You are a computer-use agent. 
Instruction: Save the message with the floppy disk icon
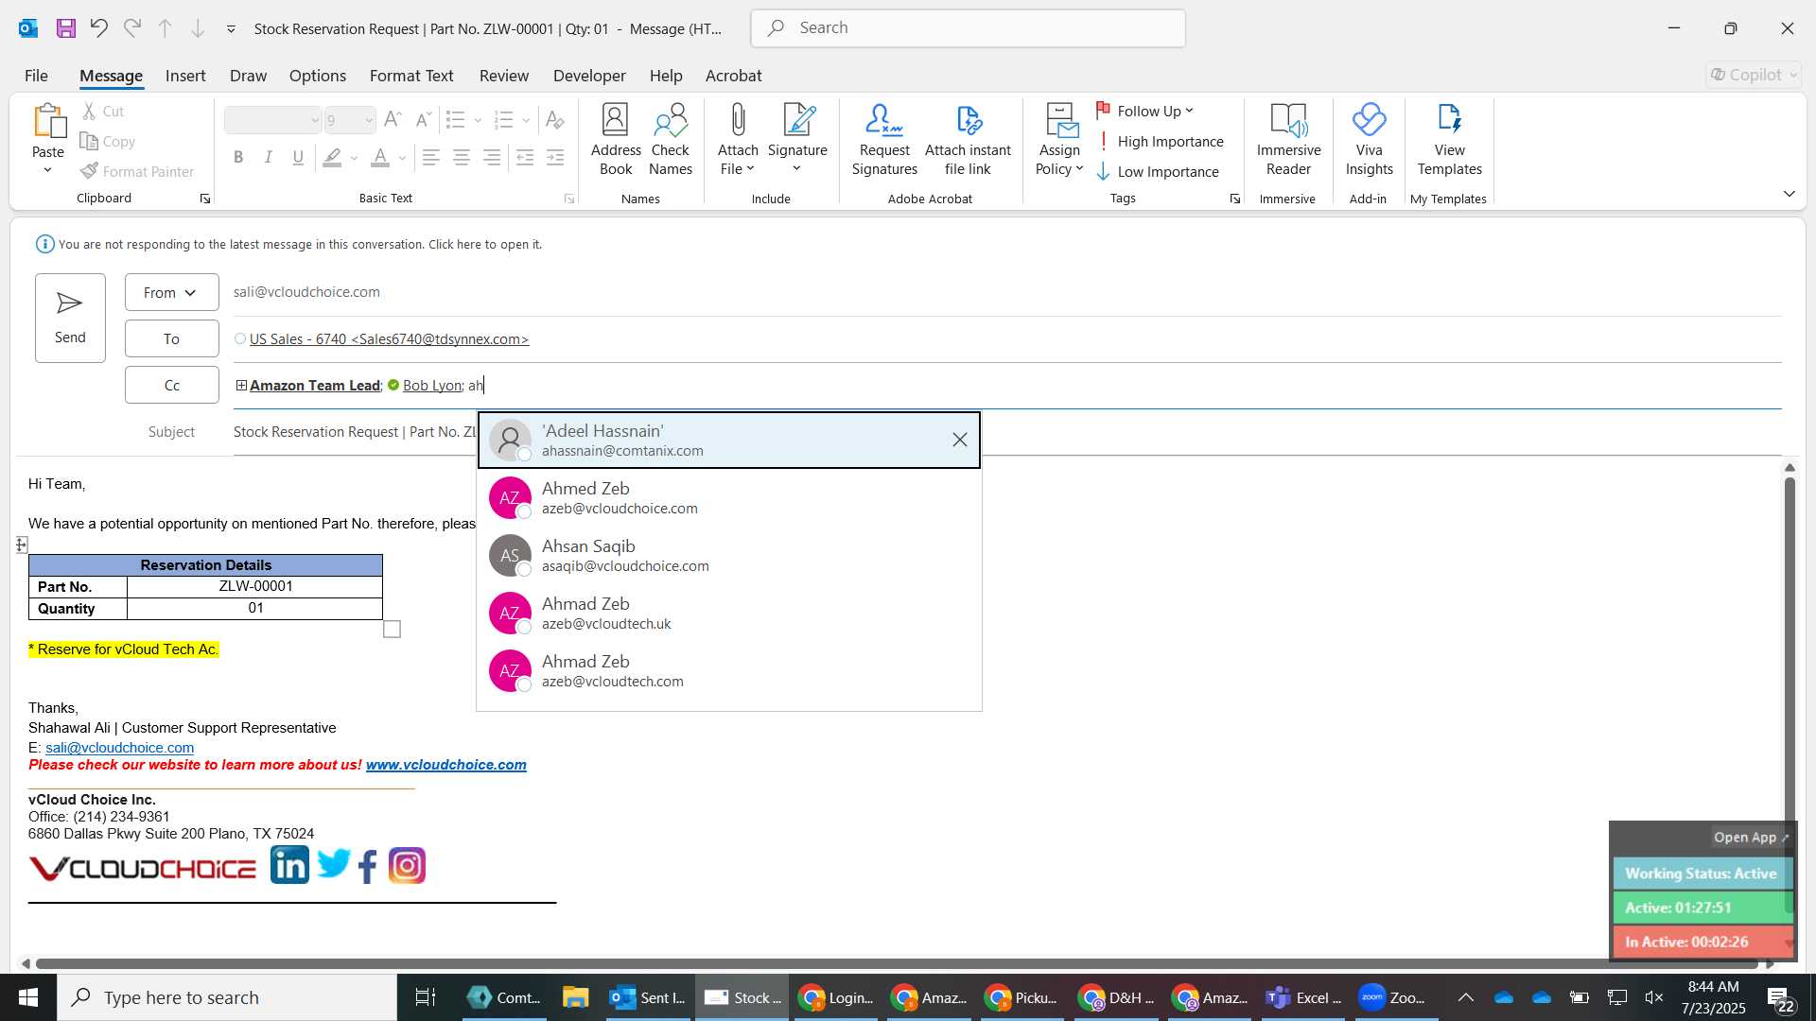[x=65, y=28]
